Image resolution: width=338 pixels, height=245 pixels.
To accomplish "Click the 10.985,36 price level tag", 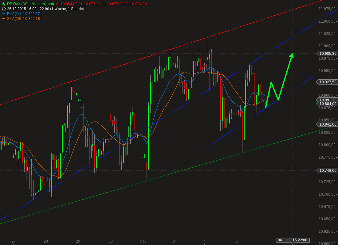I will coord(327,54).
